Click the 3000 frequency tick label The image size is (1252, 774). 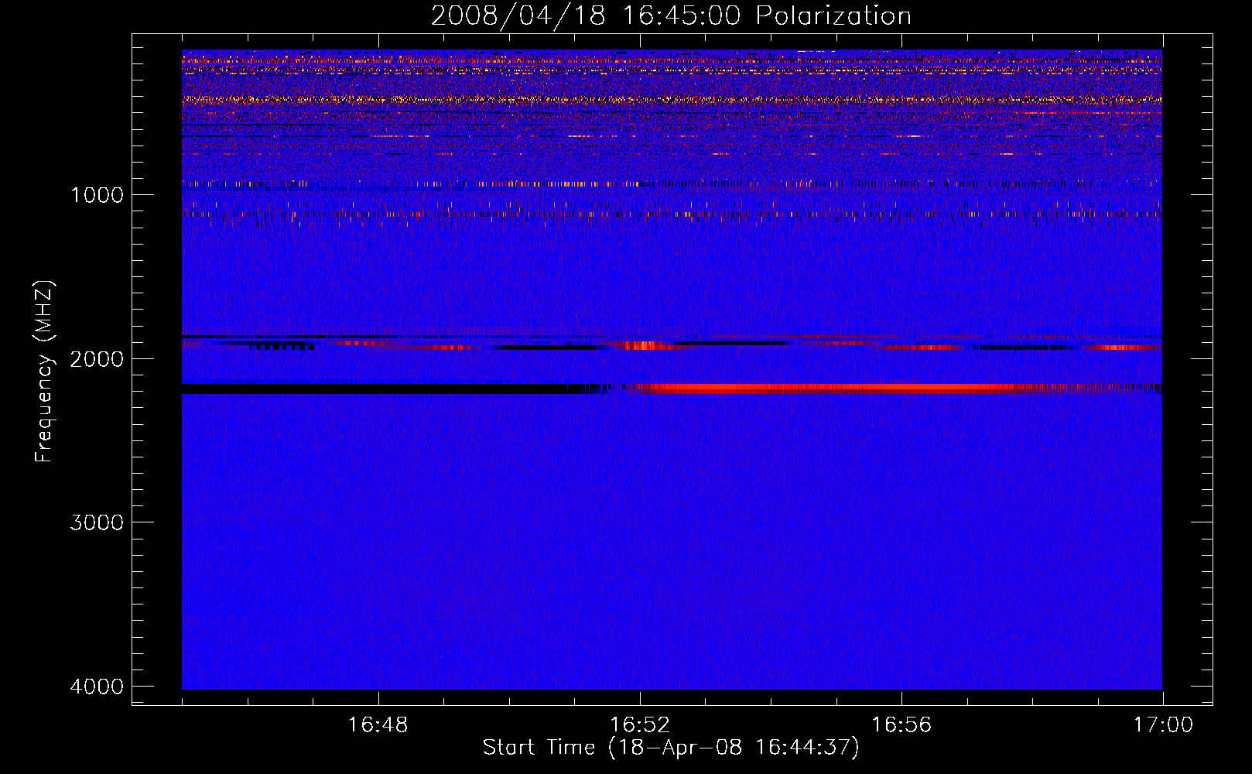click(97, 522)
